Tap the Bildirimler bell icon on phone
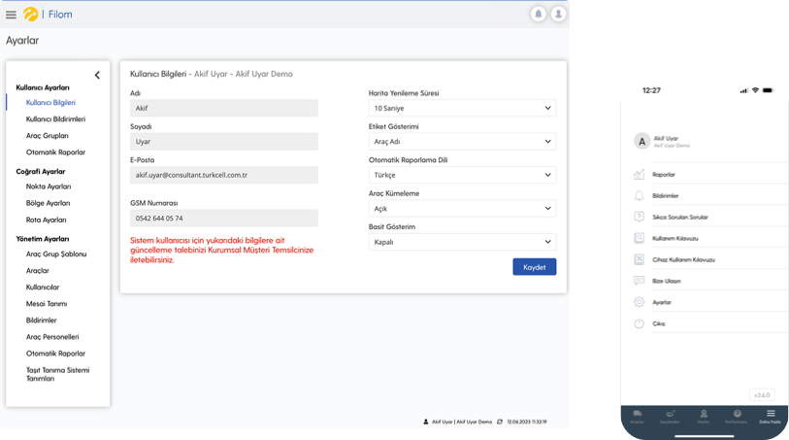Viewport: 789px width, 440px height. 639,195
